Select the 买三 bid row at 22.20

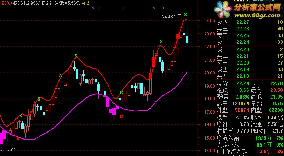(250, 63)
